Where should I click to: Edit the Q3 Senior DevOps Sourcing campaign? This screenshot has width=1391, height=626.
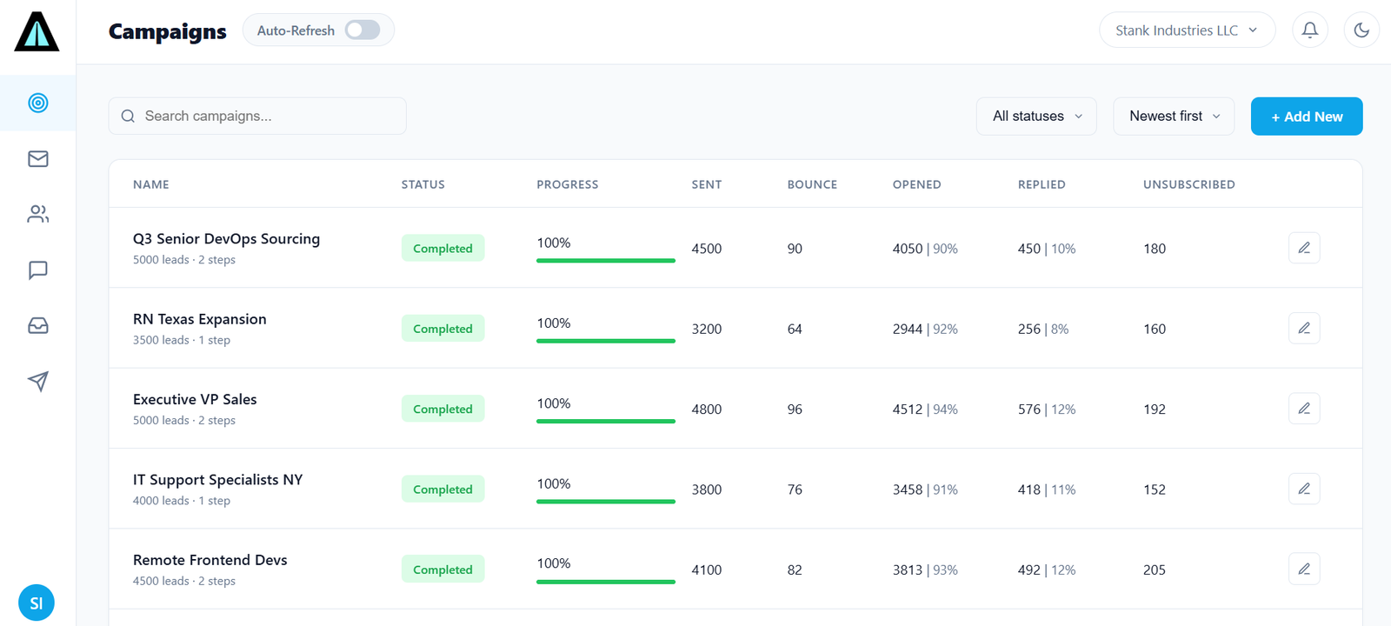[1304, 248]
